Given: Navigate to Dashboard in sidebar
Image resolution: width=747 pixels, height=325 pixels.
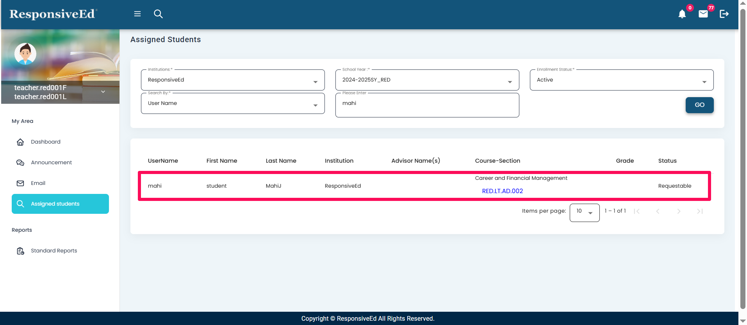Looking at the screenshot, I should pos(46,142).
